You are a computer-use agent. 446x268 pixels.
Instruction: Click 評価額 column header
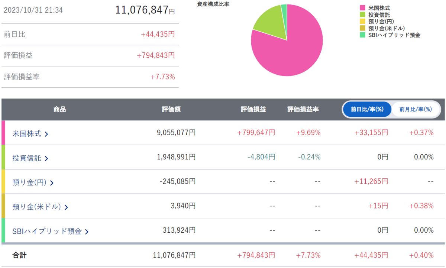pos(171,109)
